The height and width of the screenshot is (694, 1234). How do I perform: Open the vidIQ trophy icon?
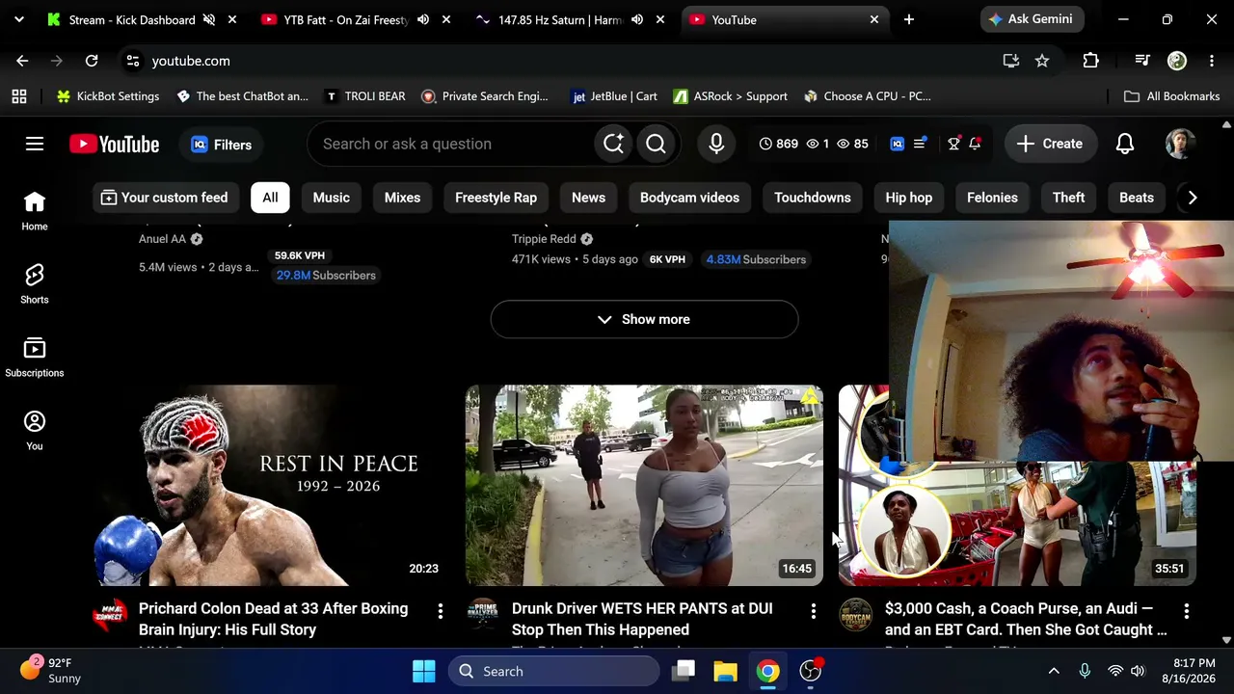tap(953, 144)
